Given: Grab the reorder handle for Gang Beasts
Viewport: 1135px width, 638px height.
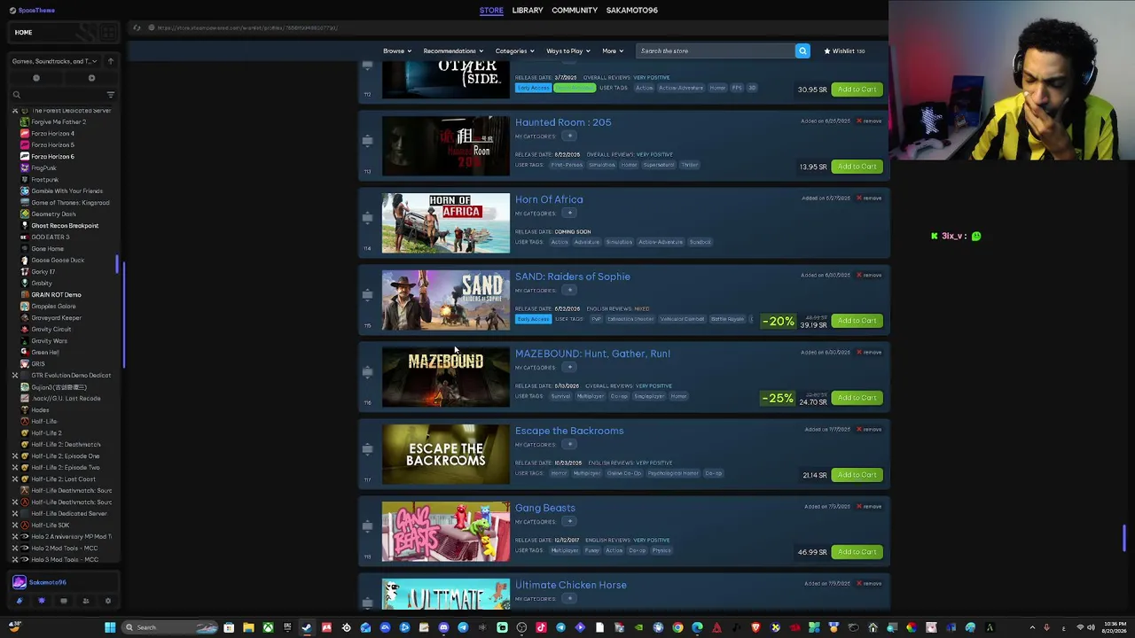Looking at the screenshot, I should [367, 526].
